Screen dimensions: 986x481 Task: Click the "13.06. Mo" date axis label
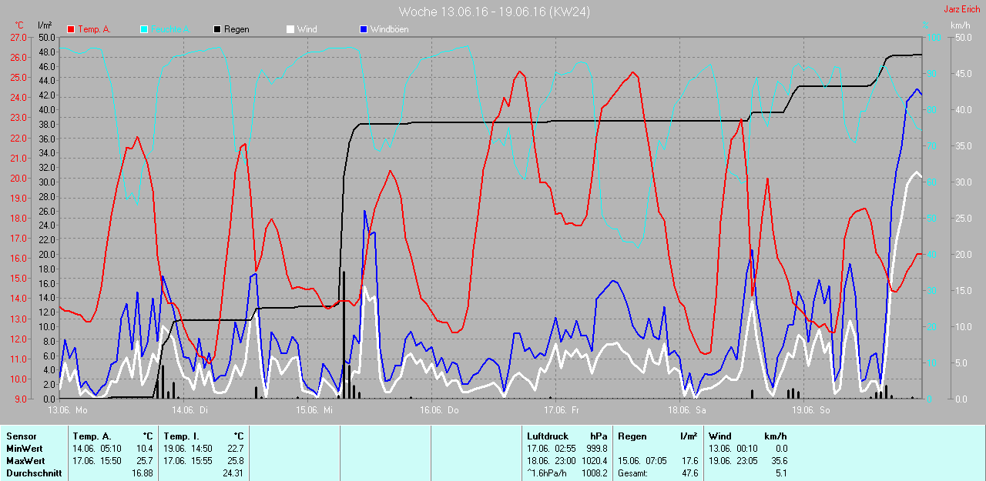(x=68, y=410)
